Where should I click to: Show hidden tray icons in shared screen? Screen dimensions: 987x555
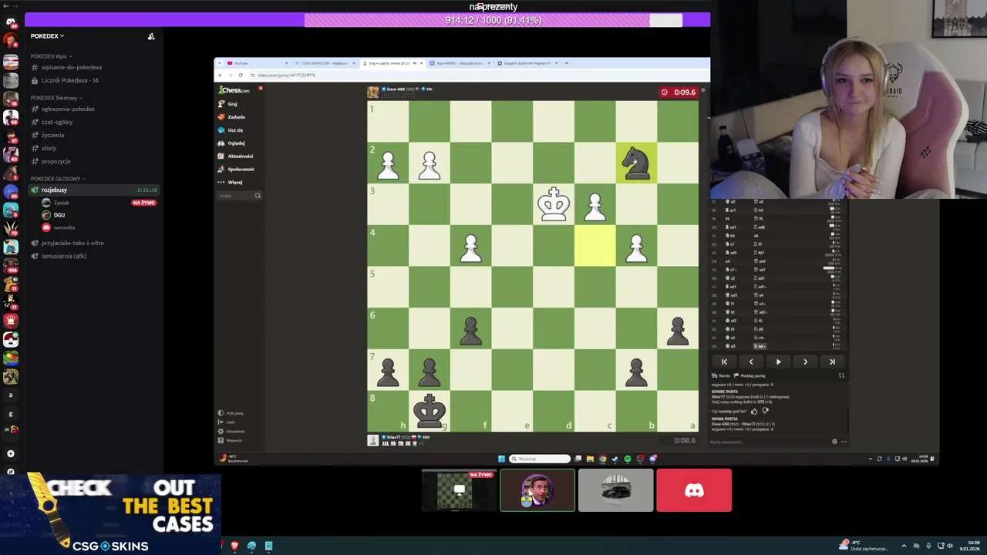[871, 459]
